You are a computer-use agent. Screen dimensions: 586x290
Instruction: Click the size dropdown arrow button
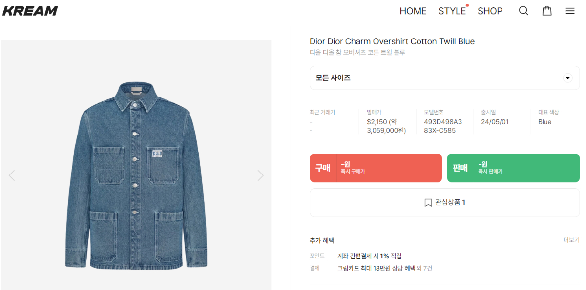[567, 78]
